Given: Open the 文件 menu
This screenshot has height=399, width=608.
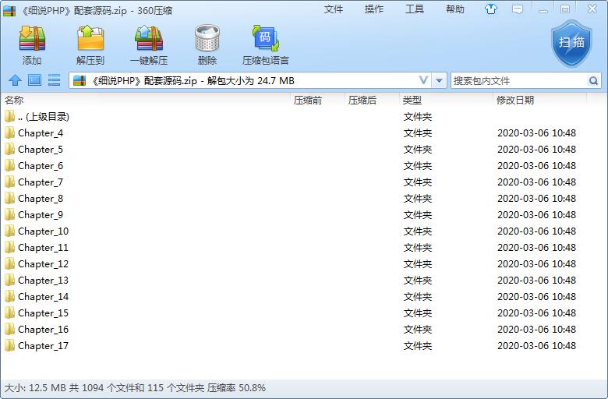Looking at the screenshot, I should (334, 9).
